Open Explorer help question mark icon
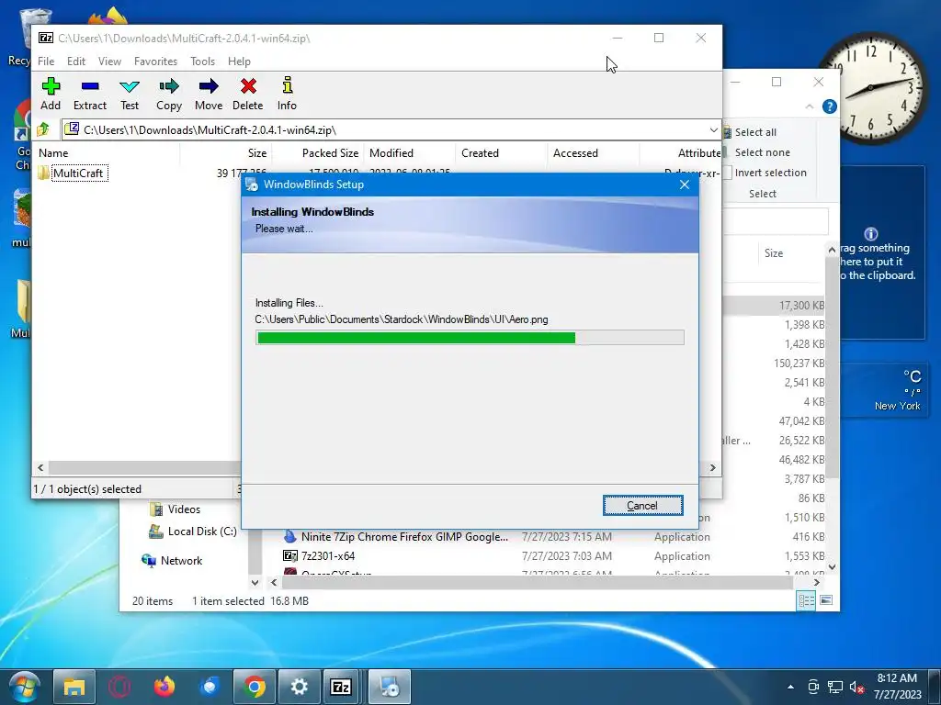The image size is (941, 705). (x=830, y=106)
